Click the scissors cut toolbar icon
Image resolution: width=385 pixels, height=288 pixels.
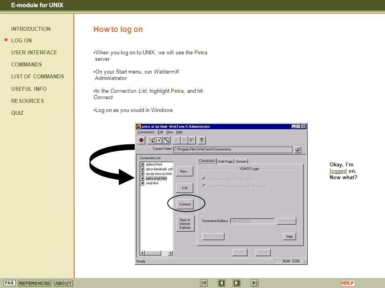(x=176, y=140)
